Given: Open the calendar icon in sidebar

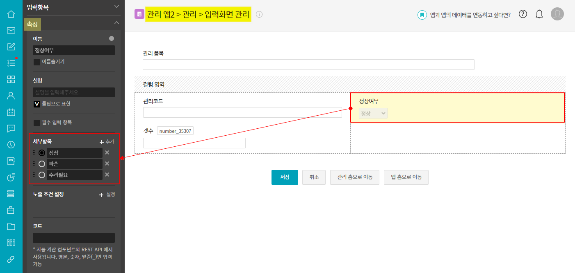Looking at the screenshot, I should click(x=11, y=112).
